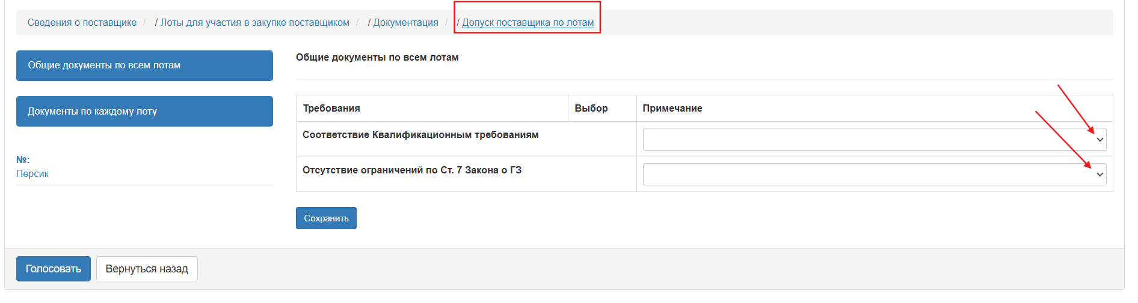Expand dropdown for 'Соответствие Квалификационным требованиям'
This screenshot has height=303, width=1138.
[x=875, y=139]
